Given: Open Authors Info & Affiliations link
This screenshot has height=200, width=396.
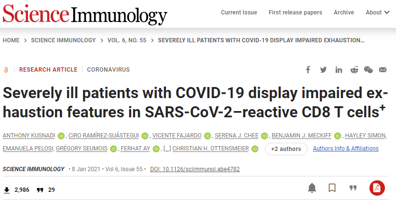Looking at the screenshot, I should pyautogui.click(x=346, y=149).
